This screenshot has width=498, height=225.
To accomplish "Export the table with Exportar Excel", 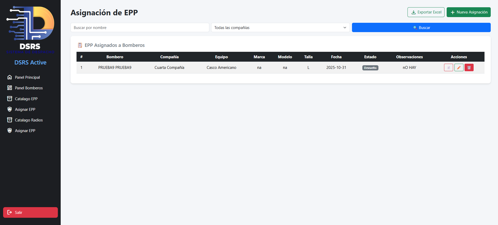I will click(426, 12).
